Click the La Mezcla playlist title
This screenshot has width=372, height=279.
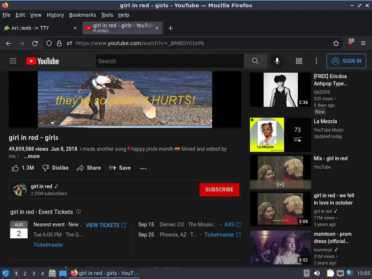pos(325,121)
